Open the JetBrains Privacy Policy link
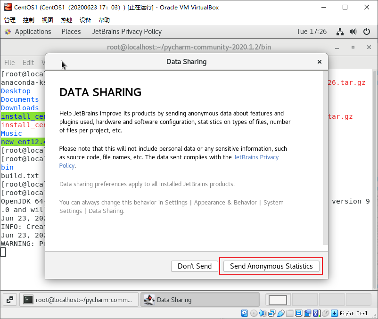Image resolution: width=378 pixels, height=319 pixels. pos(256,157)
